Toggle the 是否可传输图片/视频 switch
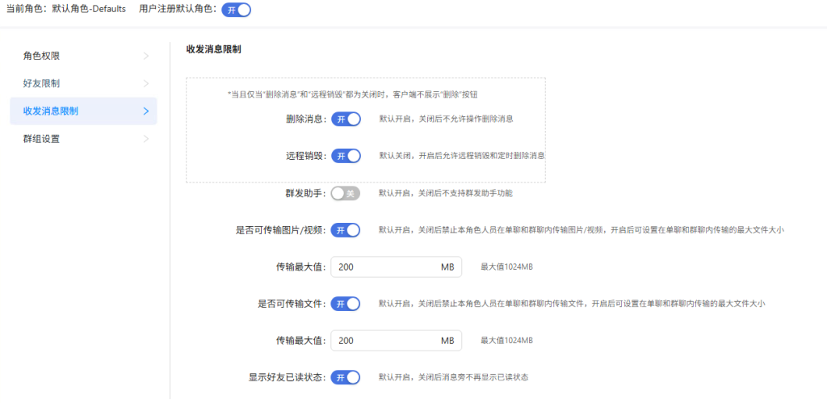The height and width of the screenshot is (403, 827). click(x=346, y=230)
